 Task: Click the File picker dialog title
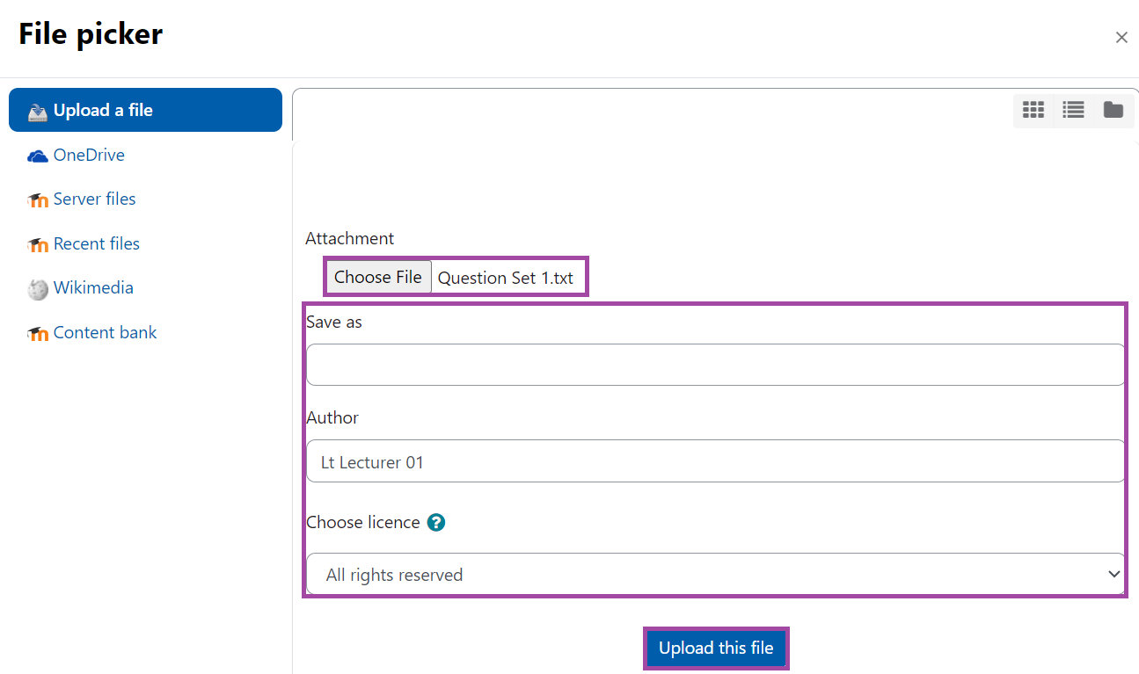click(91, 34)
